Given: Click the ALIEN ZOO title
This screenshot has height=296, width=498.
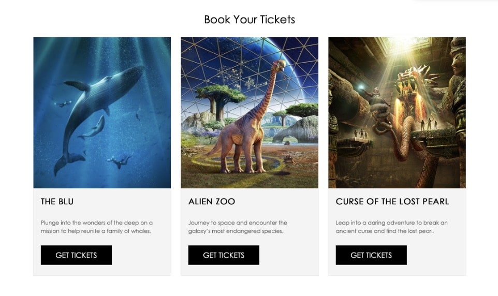Looking at the screenshot, I should (x=212, y=202).
